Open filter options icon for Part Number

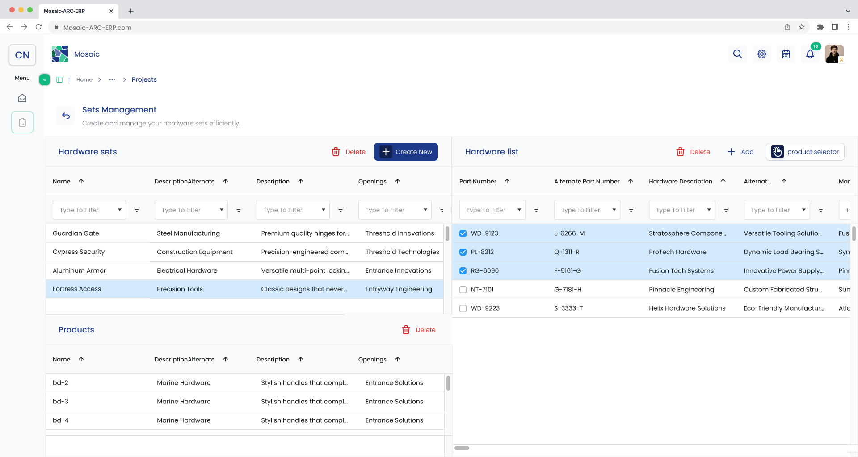click(x=536, y=210)
